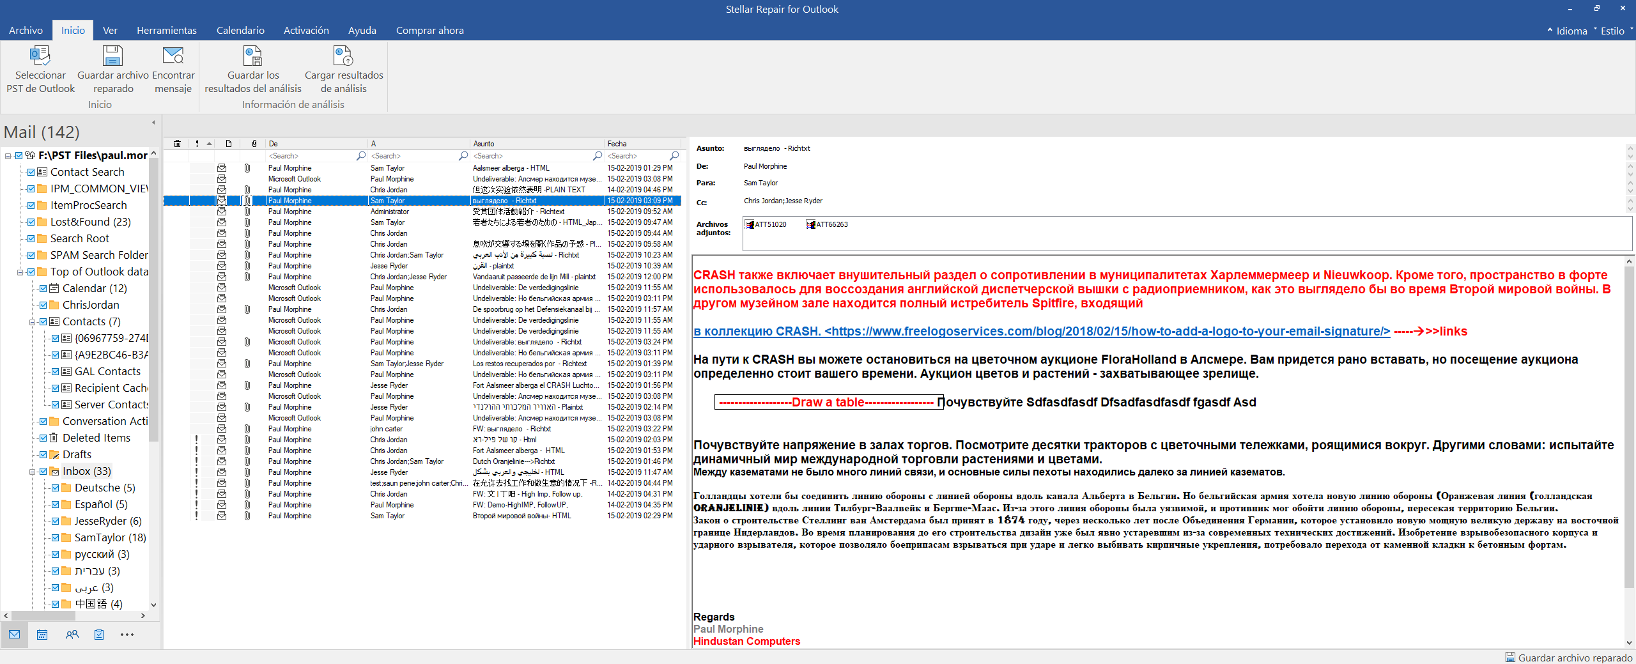Sort mail list by Asunto column
Viewport: 1636px width, 664px height.
click(x=537, y=144)
